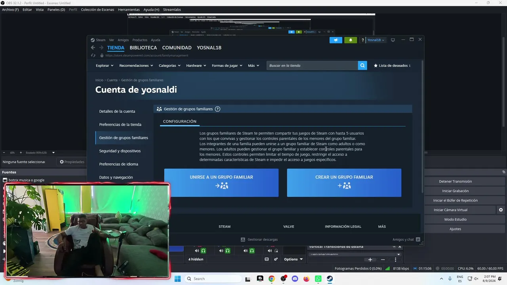Open the OBS Archivo menu

pos(10,9)
